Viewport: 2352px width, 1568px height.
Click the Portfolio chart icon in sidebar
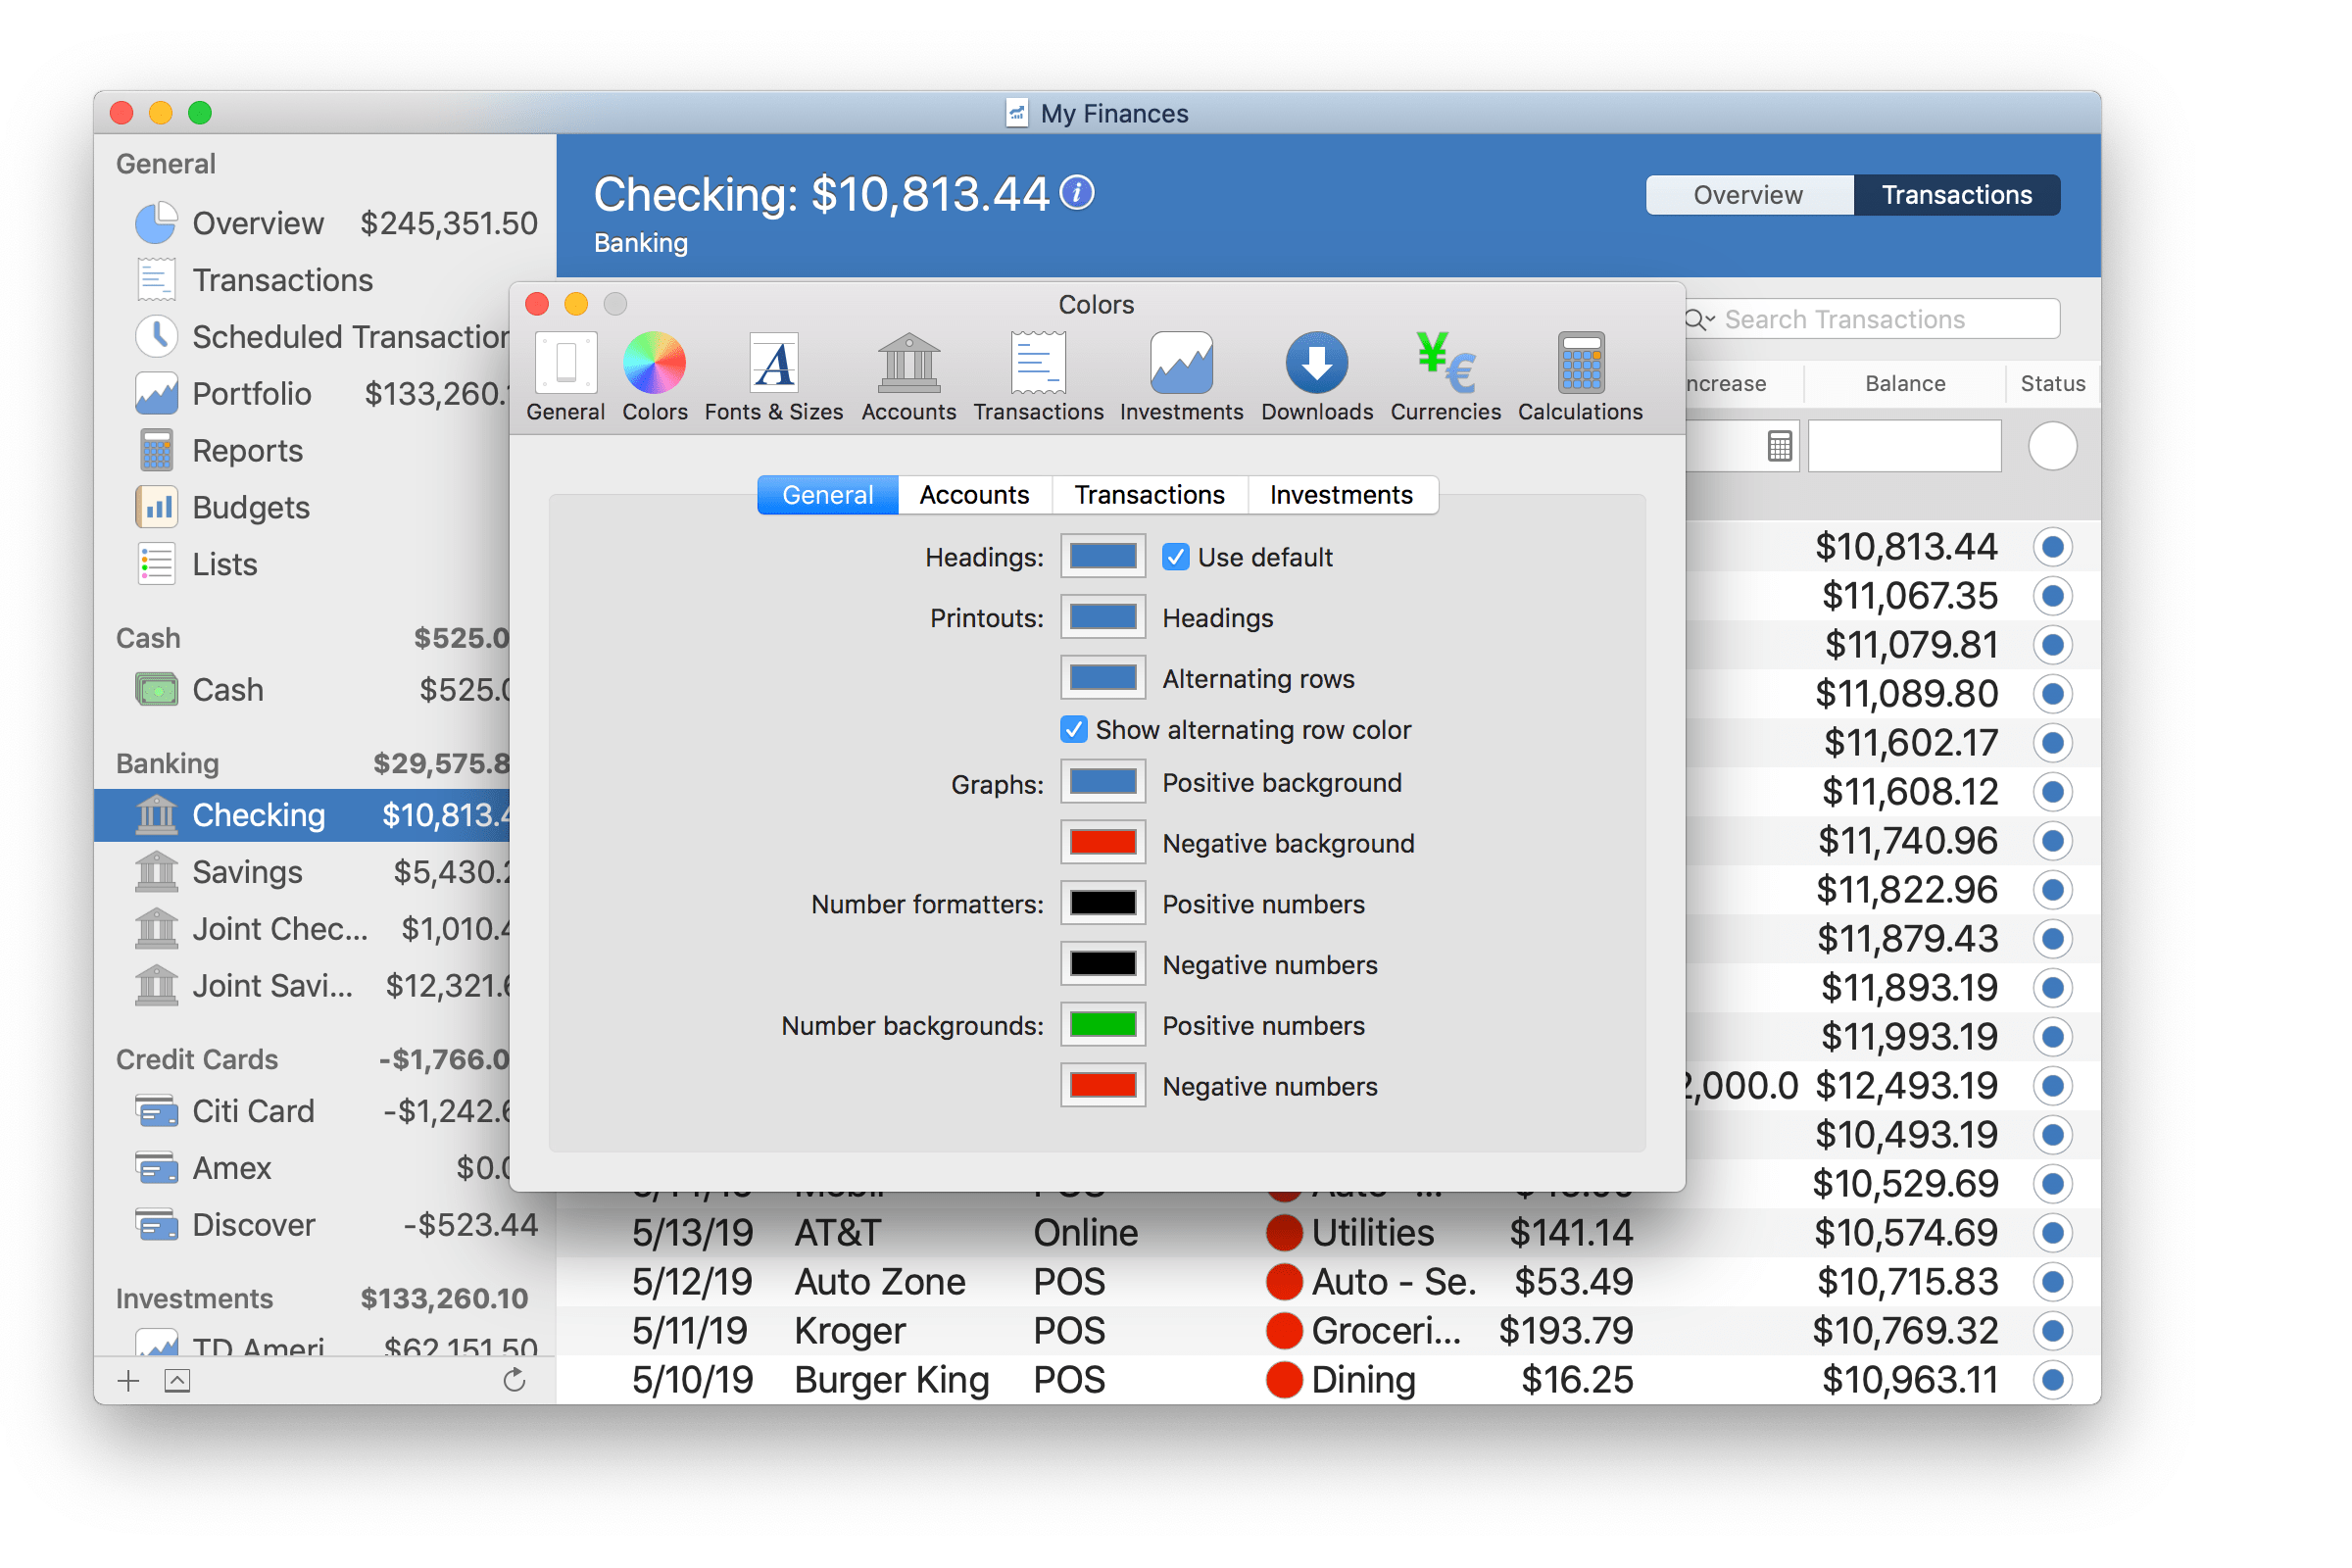coord(156,393)
